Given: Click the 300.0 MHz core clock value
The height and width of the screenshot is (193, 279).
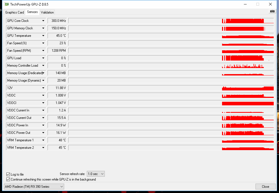Looking at the screenshot, I should click(57, 21).
